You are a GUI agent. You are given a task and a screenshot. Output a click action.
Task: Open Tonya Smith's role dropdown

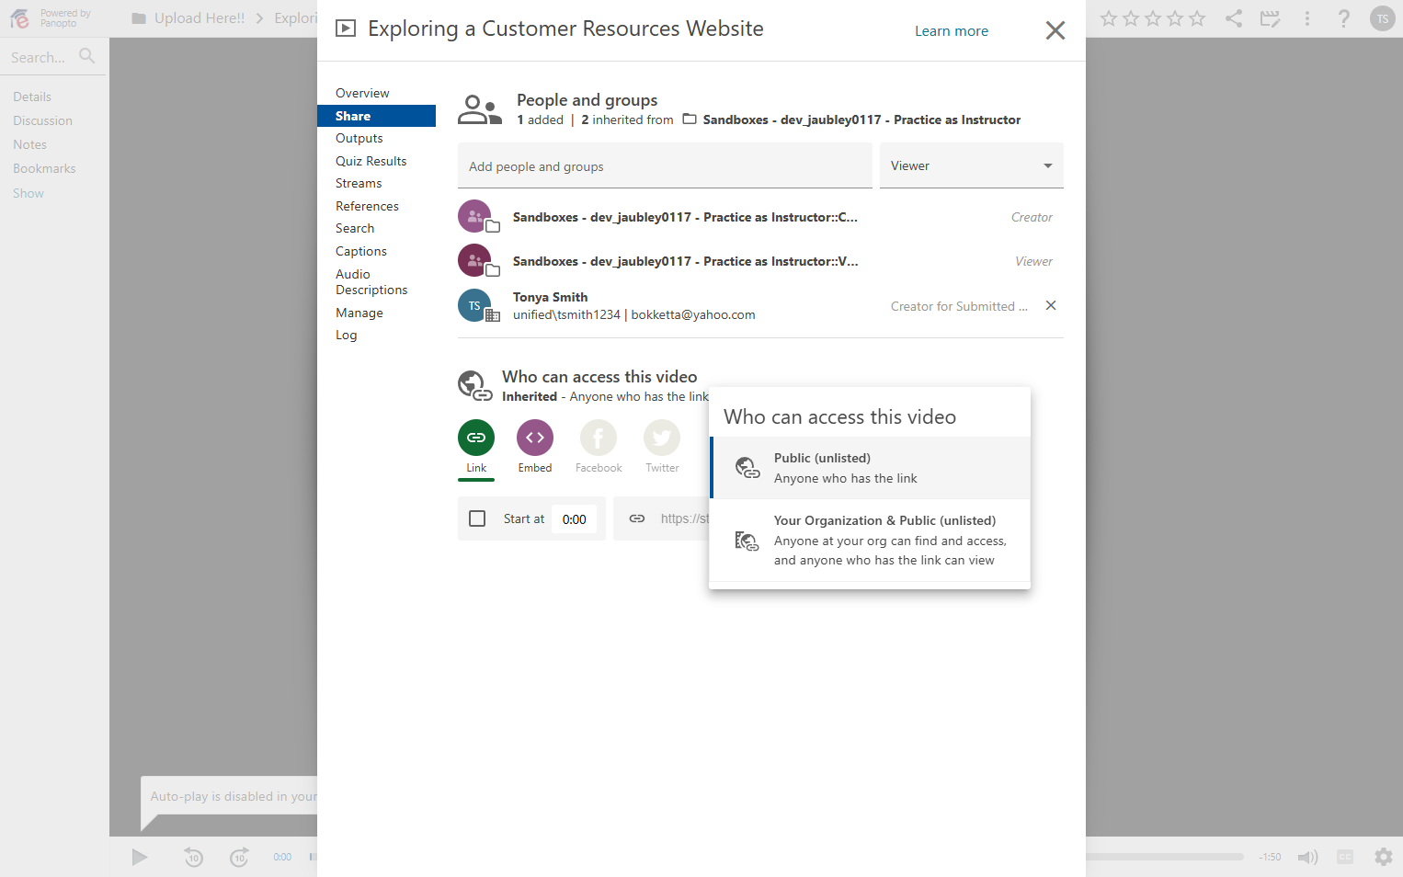tap(959, 306)
